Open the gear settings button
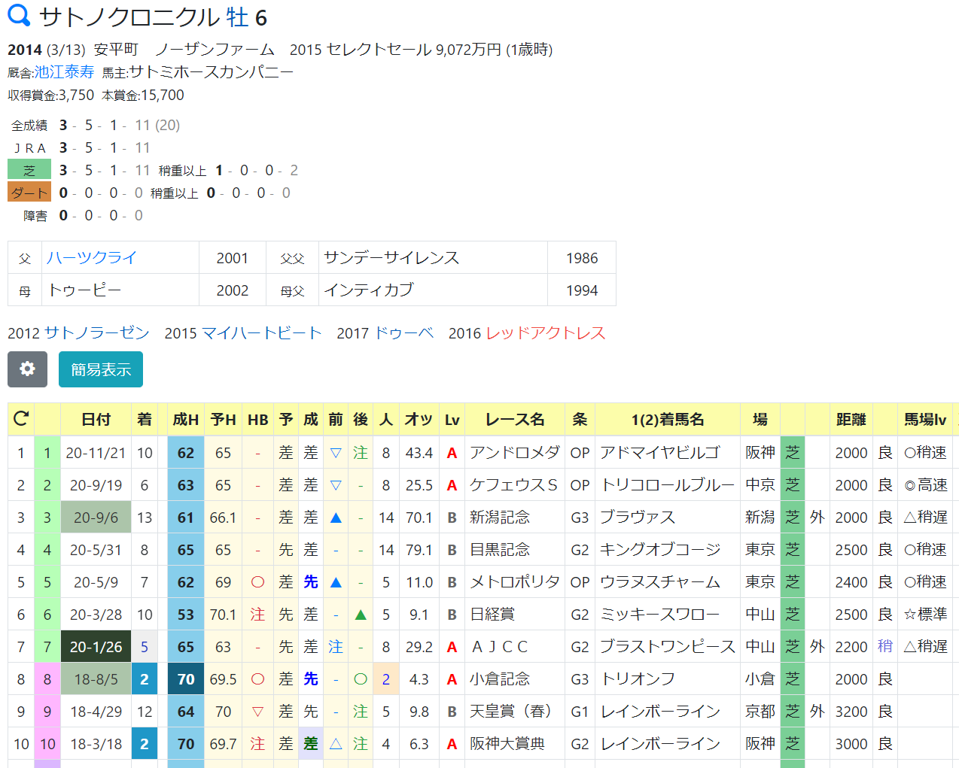959x768 pixels. click(x=27, y=369)
